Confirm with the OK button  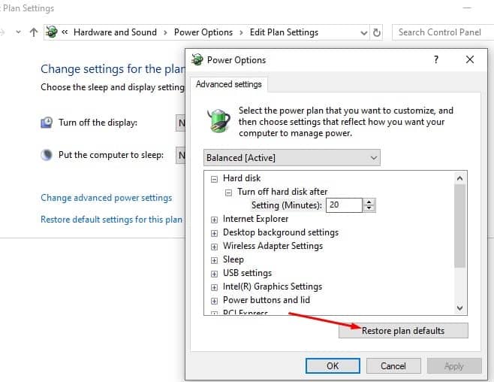click(333, 366)
